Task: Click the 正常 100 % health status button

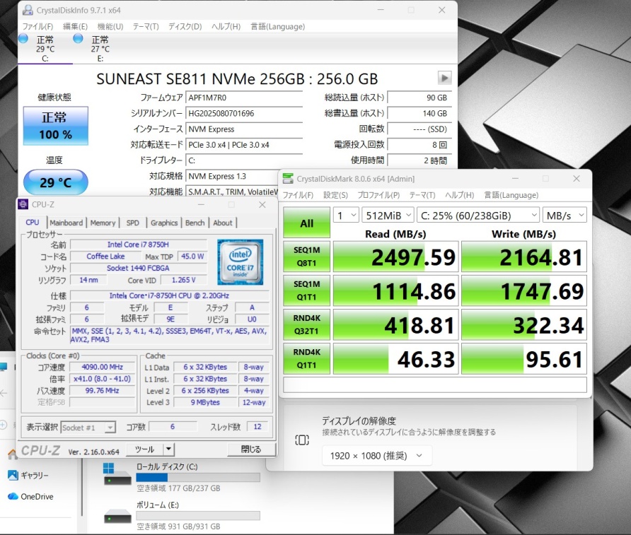Action: 56,126
